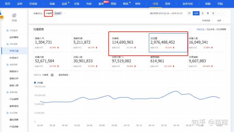The image size is (234, 132).
Task: Open the 全部 filter dropdown
Action: tap(221, 20)
